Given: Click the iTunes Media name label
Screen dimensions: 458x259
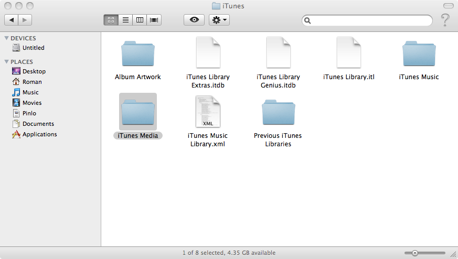Looking at the screenshot, I should tap(138, 135).
